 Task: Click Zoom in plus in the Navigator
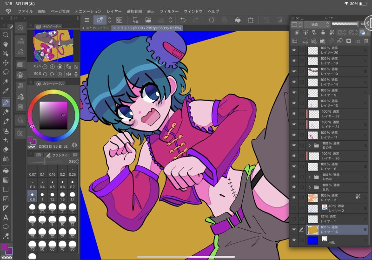point(52,67)
